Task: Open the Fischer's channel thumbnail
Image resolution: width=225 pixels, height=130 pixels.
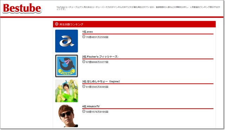Action: point(66,66)
